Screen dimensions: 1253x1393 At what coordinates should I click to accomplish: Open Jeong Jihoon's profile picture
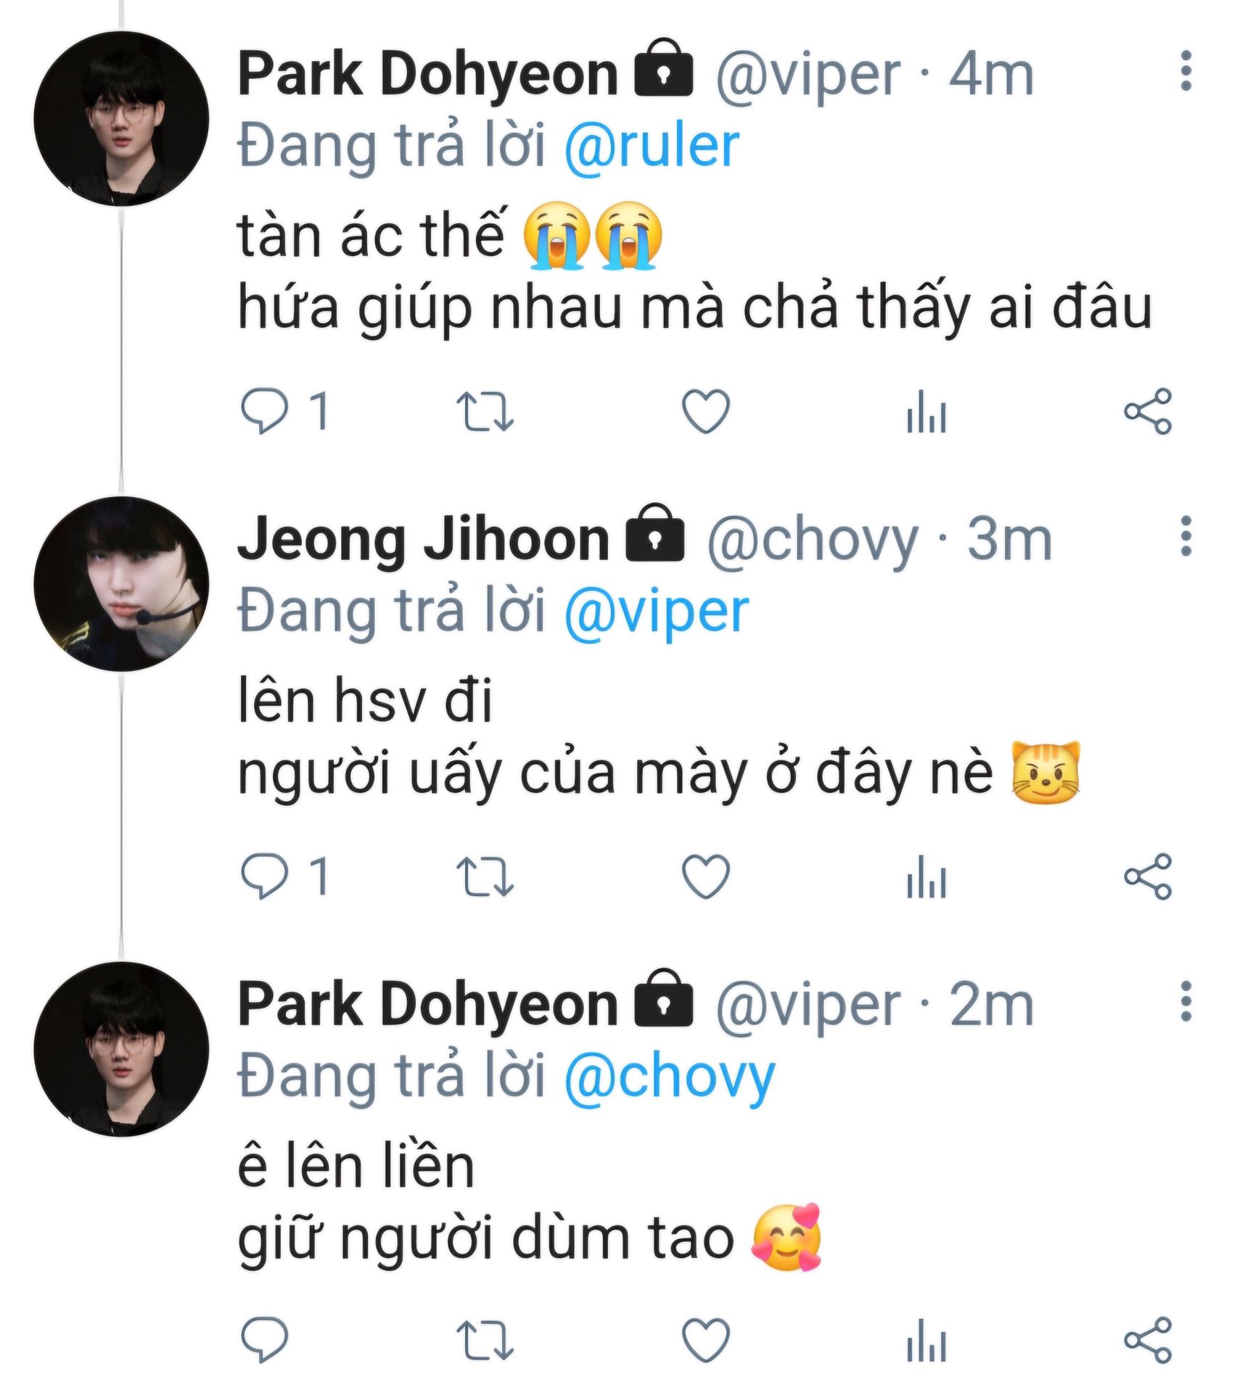(121, 583)
